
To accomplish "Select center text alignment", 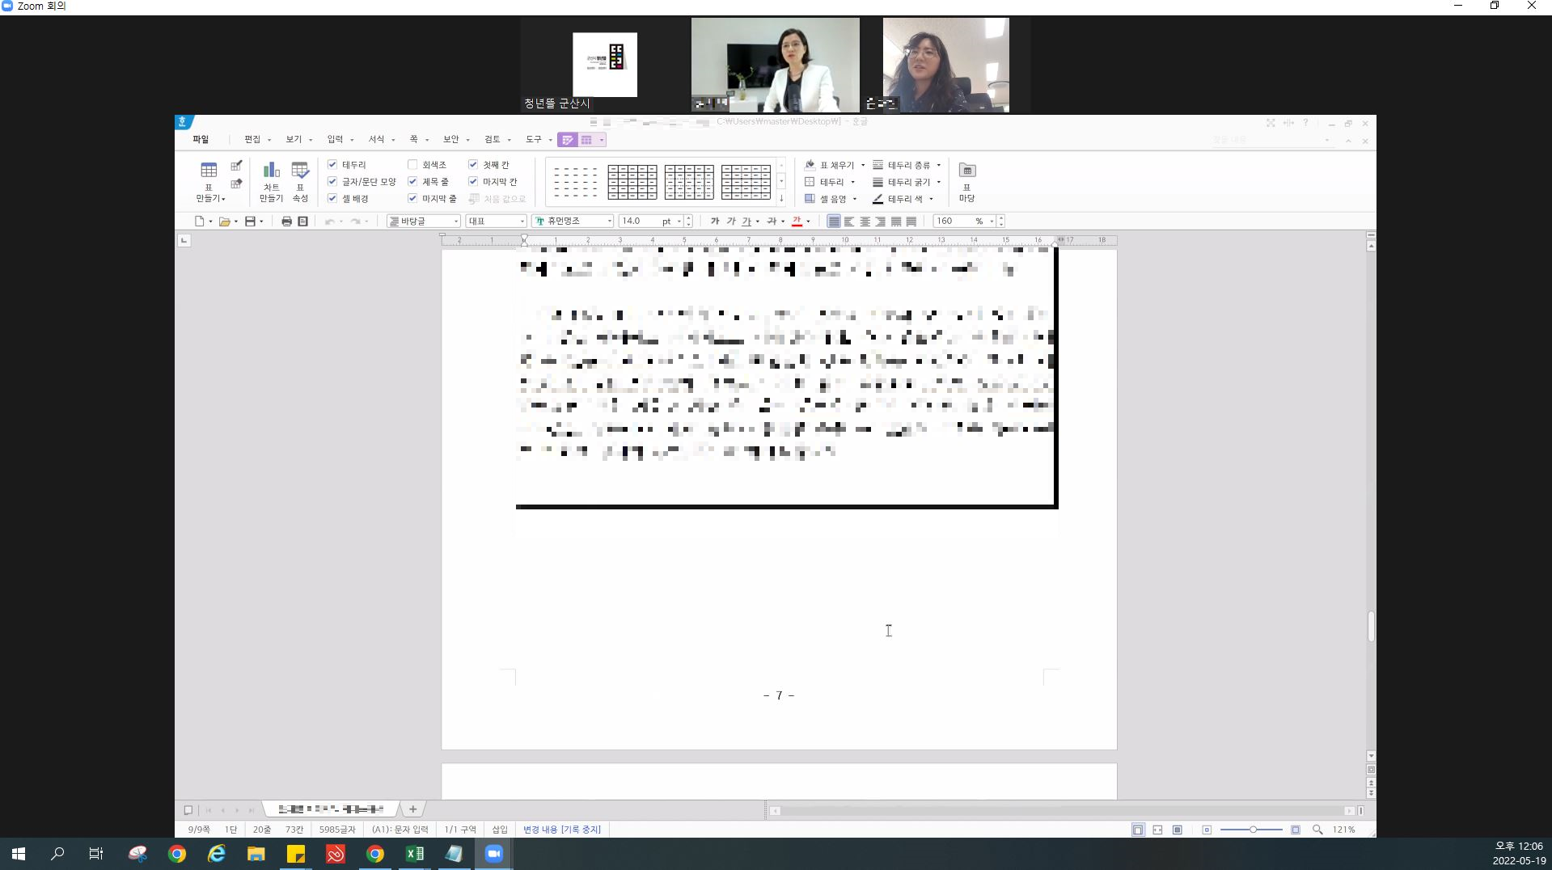I will tap(865, 222).
